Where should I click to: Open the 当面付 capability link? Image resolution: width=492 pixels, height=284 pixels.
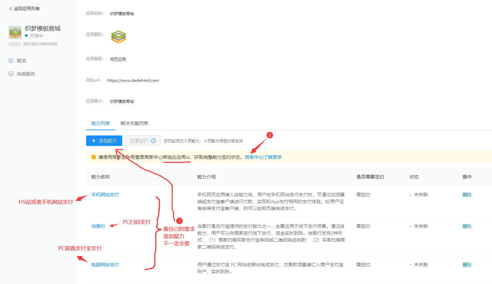(98, 226)
